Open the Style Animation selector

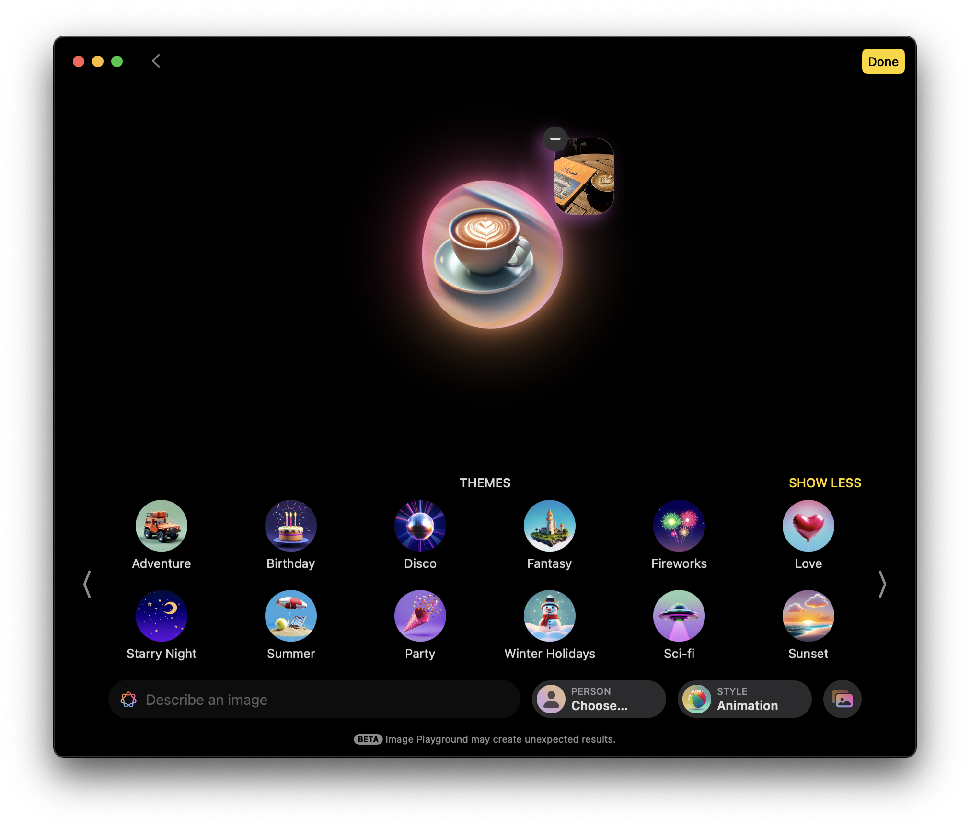click(744, 699)
